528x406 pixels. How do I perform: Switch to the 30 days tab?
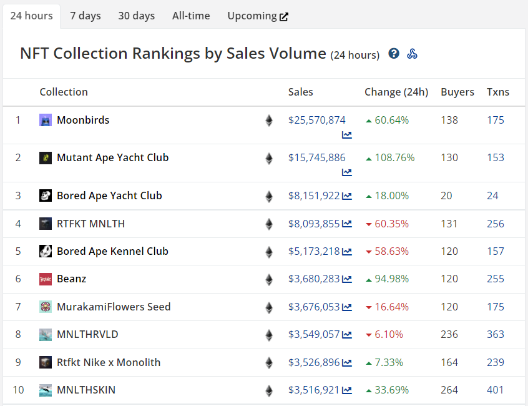pos(137,16)
